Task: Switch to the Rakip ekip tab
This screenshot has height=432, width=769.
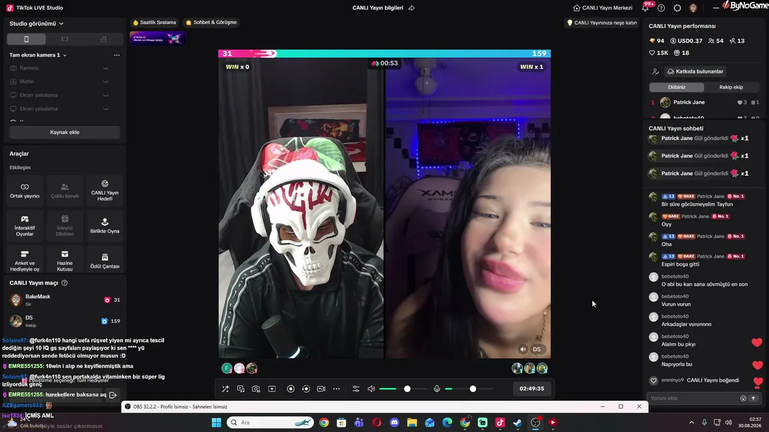Action: 731,87
